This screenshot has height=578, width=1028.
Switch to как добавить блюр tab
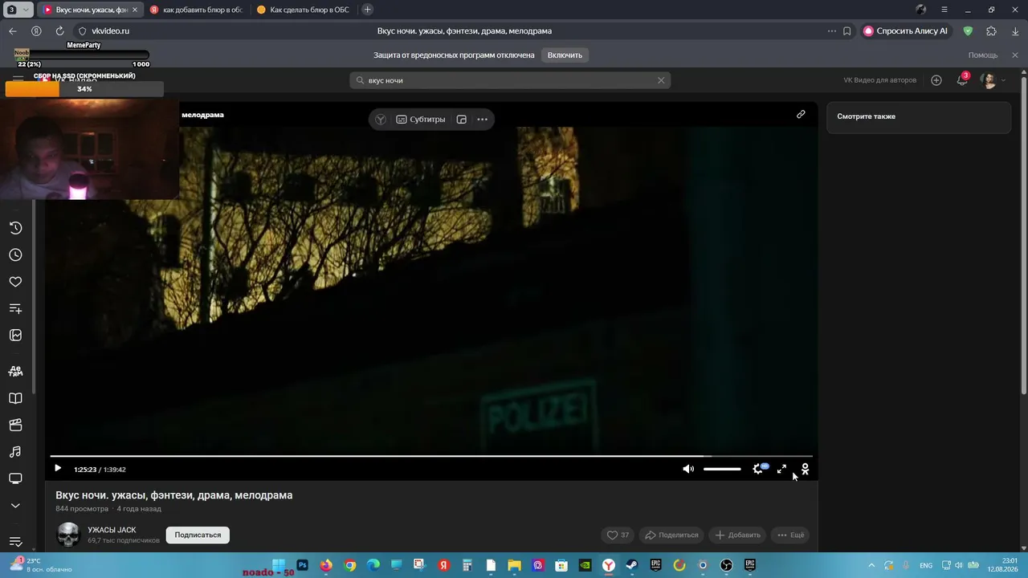click(x=198, y=10)
